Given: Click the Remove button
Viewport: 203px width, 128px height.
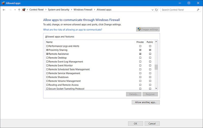Looking at the screenshot, I should click(x=150, y=94).
